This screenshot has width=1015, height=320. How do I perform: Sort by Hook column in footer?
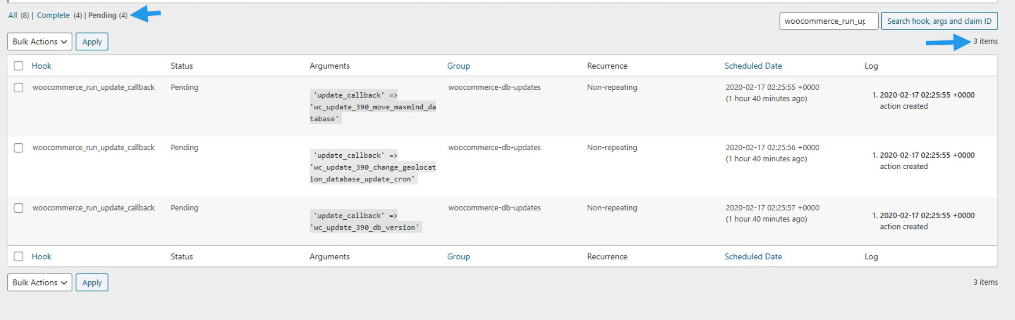click(x=41, y=257)
